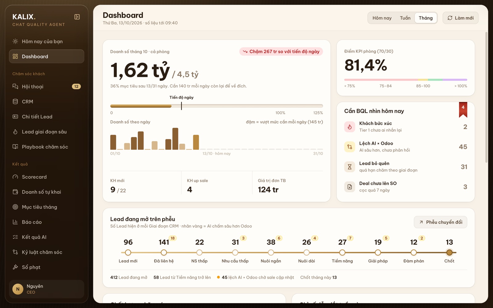Click the KPI score color scale bar

[x=405, y=80]
